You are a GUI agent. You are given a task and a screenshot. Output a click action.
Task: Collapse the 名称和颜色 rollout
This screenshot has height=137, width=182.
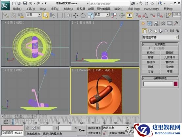click(x=160, y=78)
